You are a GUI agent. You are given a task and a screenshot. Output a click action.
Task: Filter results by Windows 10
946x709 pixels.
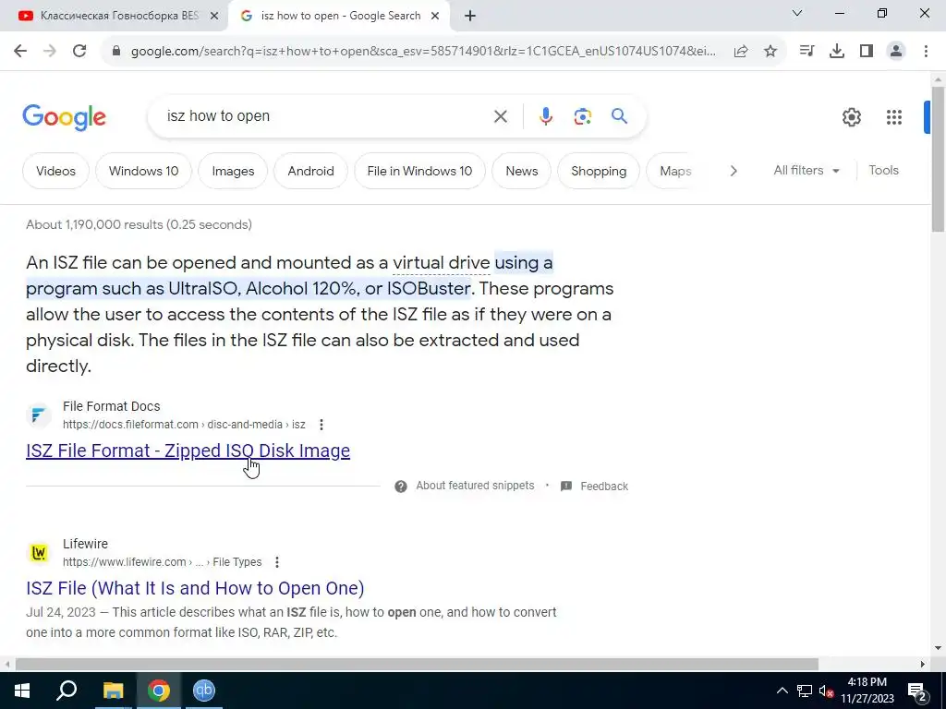tap(143, 171)
